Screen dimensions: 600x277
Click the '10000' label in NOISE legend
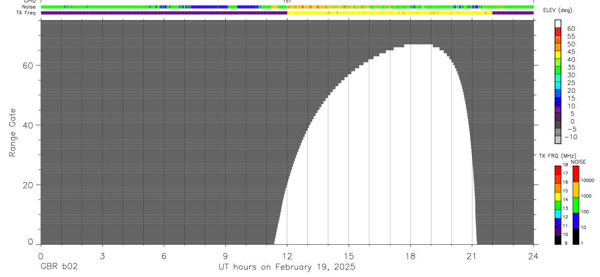(588, 180)
